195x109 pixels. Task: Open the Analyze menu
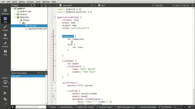coord(30,2)
